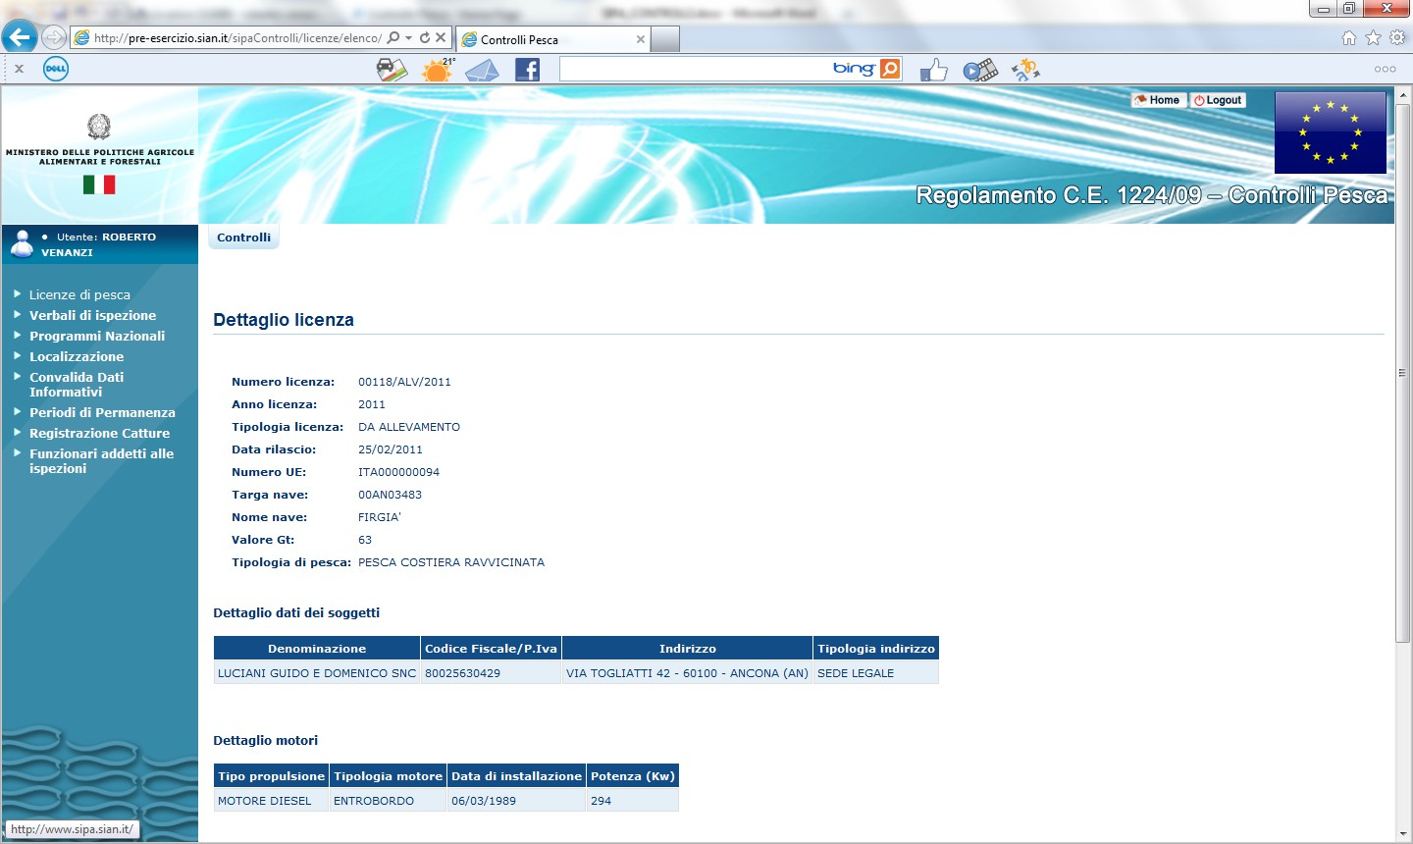Select cell LUCIANI GUIDO E DOMENICO SNC

click(317, 673)
